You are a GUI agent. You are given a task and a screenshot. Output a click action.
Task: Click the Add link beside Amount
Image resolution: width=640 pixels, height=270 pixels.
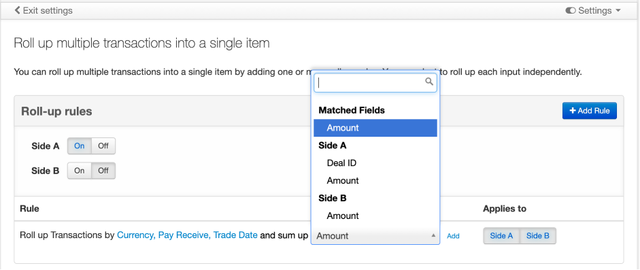click(x=453, y=236)
